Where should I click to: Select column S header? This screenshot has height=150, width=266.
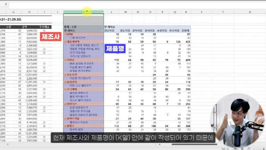click(x=201, y=12)
